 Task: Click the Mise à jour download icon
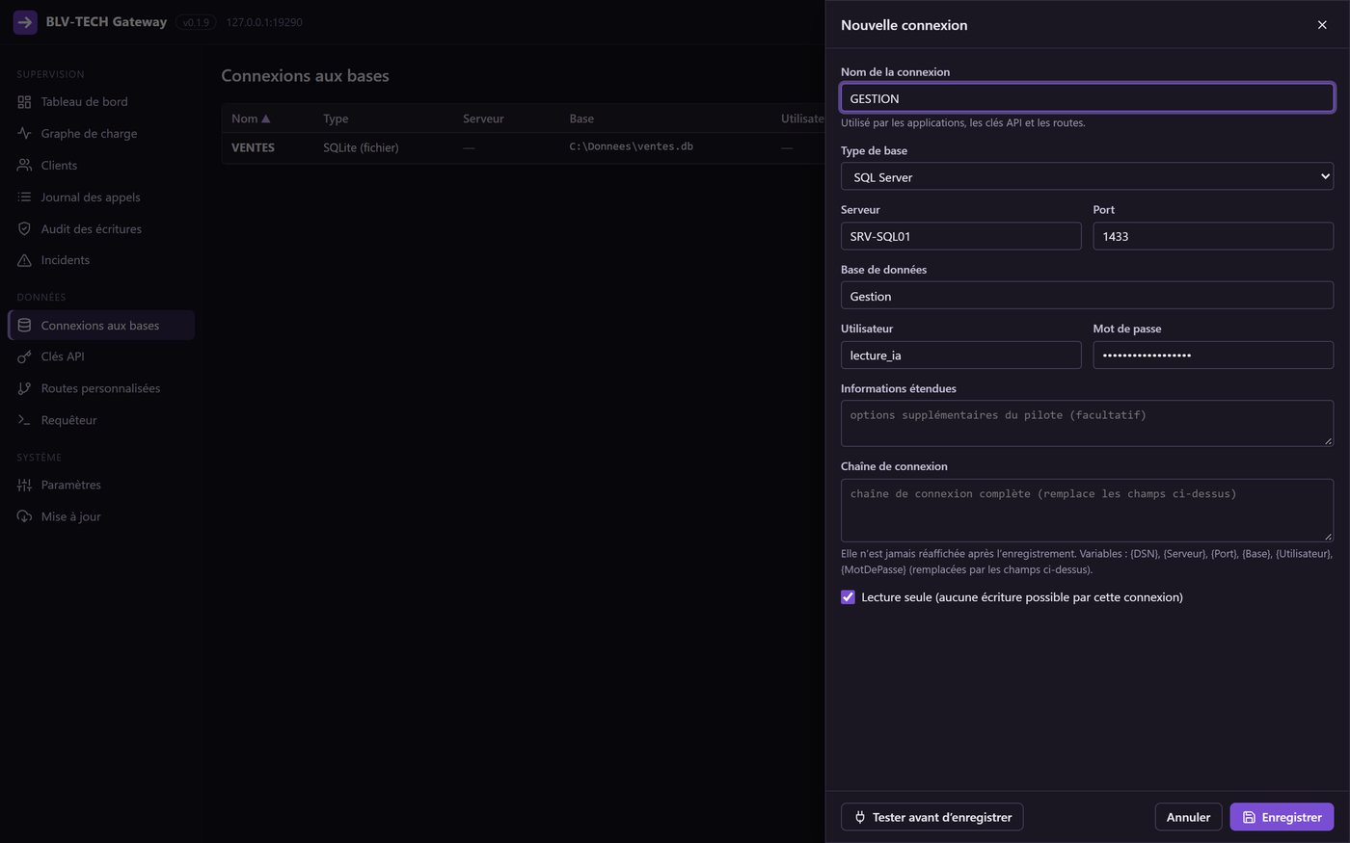pos(24,516)
